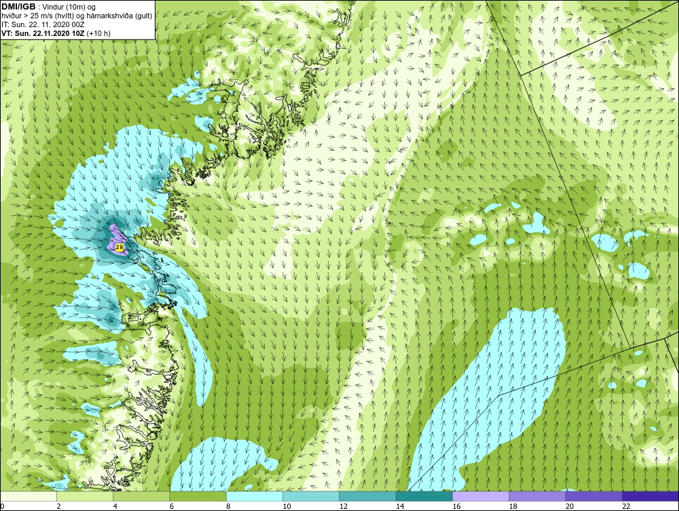The image size is (679, 511).
Task: Click the yellow 28 maximum gust marker
Action: click(120, 247)
